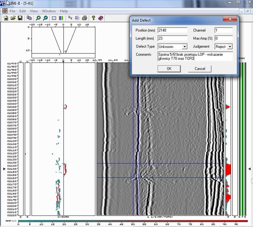Click the Length (mm) field
Viewport: 253px width, 227px height.
tap(173, 38)
